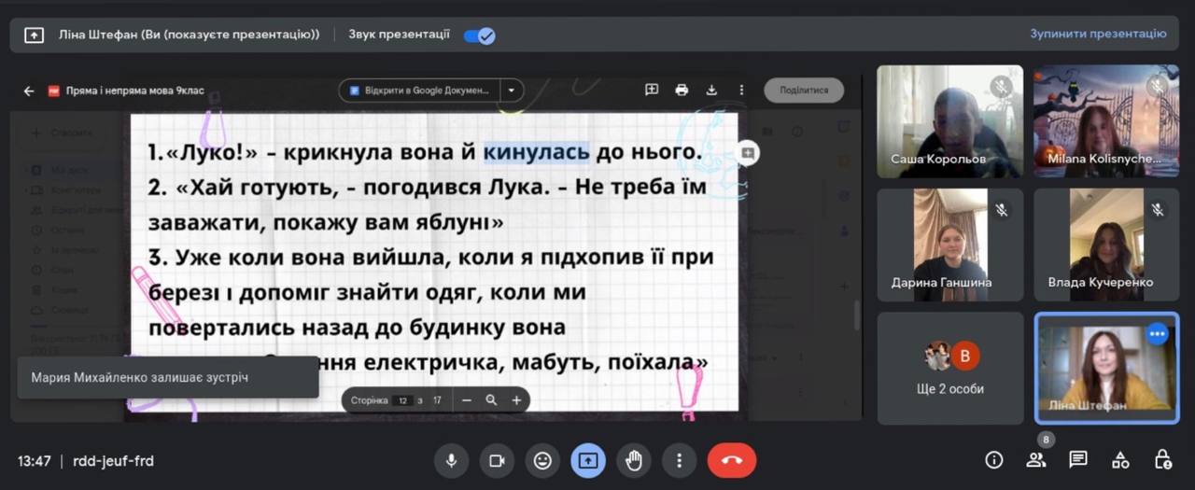Viewport: 1195px width, 490px height.
Task: Open the document viewer three-dot menu
Action: 741,91
